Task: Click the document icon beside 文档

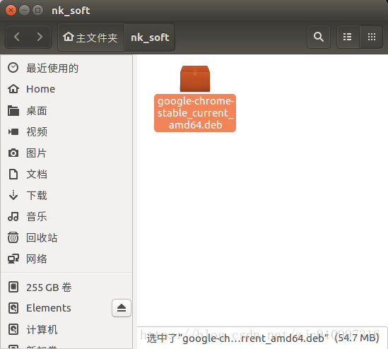Action: (13, 174)
